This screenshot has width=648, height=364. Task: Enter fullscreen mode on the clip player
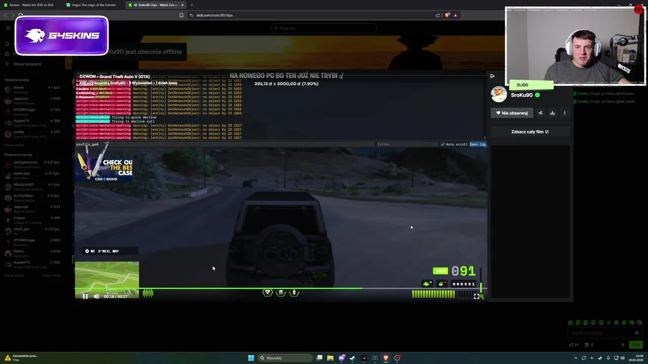476,296
